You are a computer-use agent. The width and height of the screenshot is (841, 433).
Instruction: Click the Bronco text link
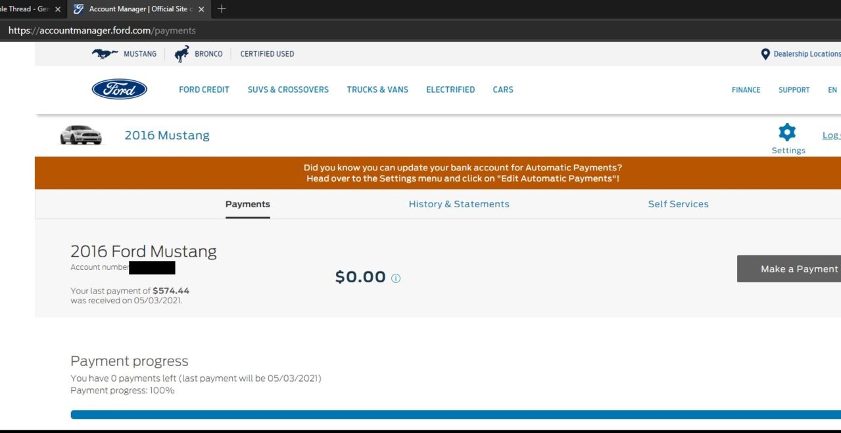click(208, 54)
